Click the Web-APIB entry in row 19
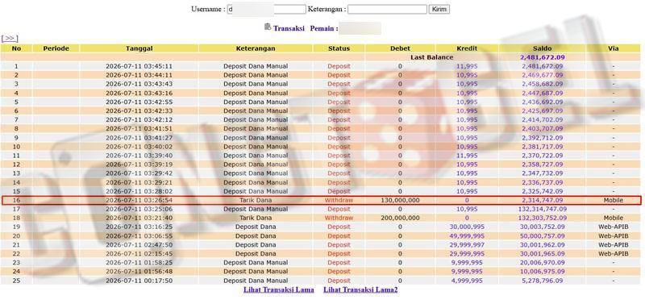 [x=614, y=227]
